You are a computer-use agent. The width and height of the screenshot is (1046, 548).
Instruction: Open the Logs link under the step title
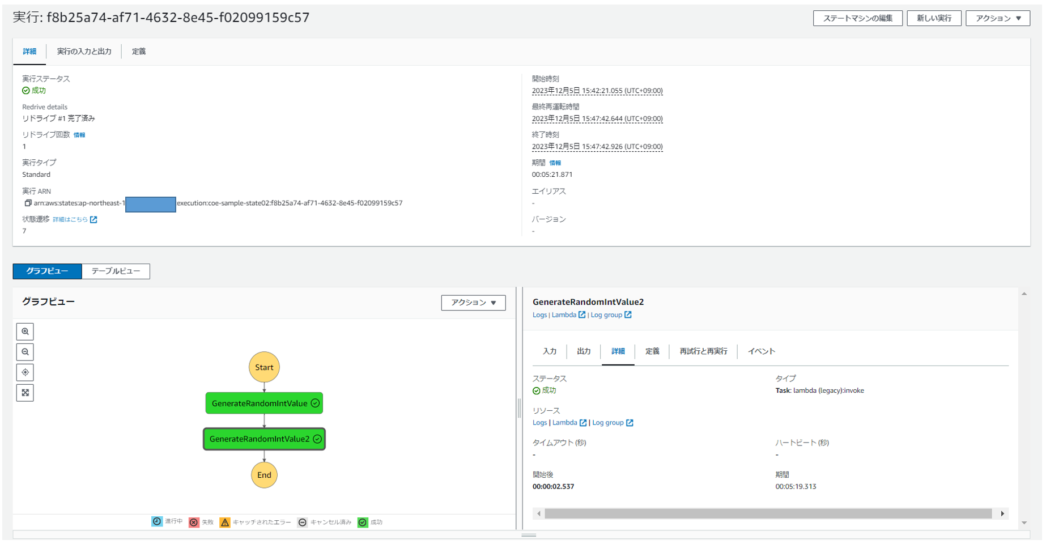click(539, 315)
